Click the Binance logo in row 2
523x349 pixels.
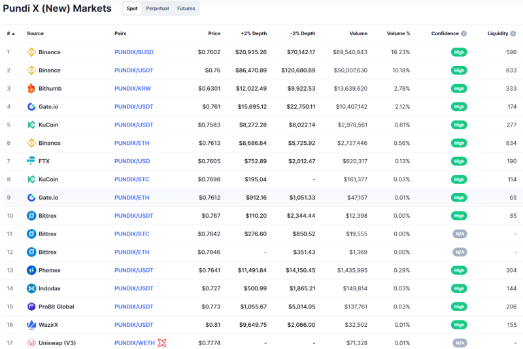31,70
